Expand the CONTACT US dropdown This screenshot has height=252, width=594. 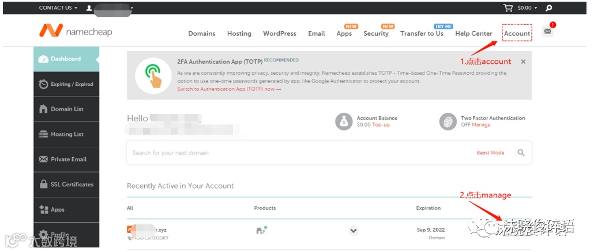click(x=58, y=7)
